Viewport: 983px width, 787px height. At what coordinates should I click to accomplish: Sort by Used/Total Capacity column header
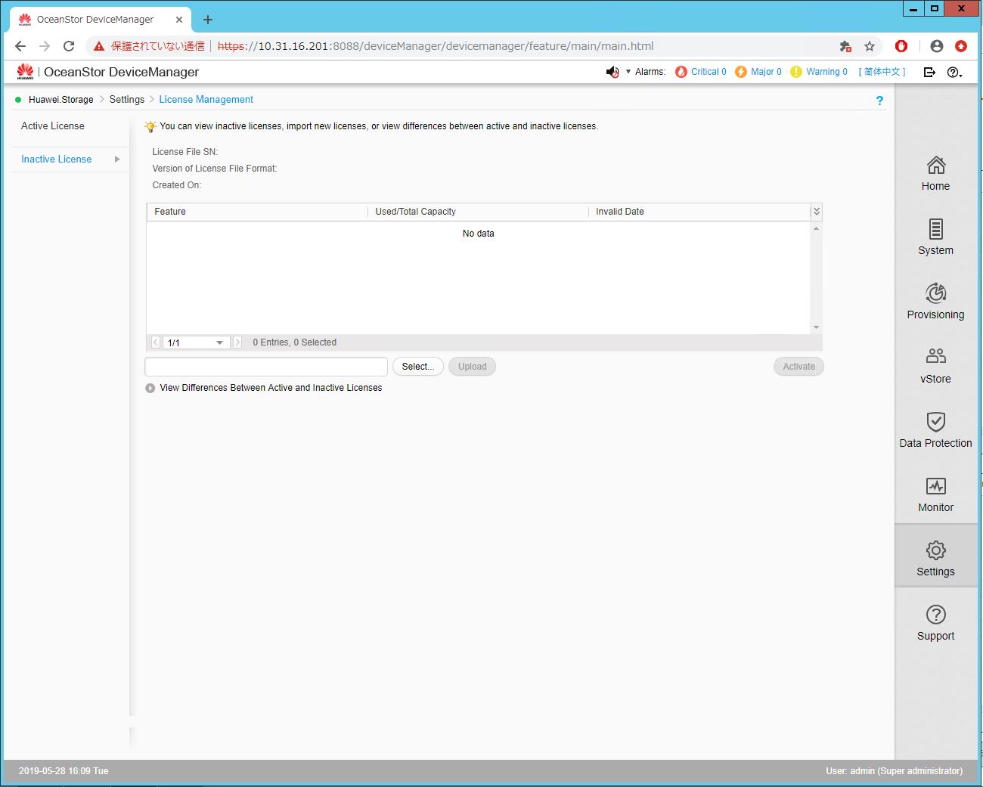coord(478,212)
